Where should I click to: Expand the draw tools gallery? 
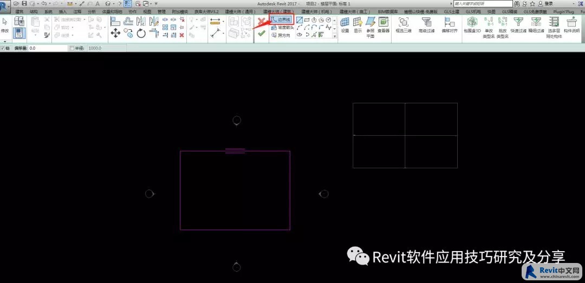tap(335, 36)
